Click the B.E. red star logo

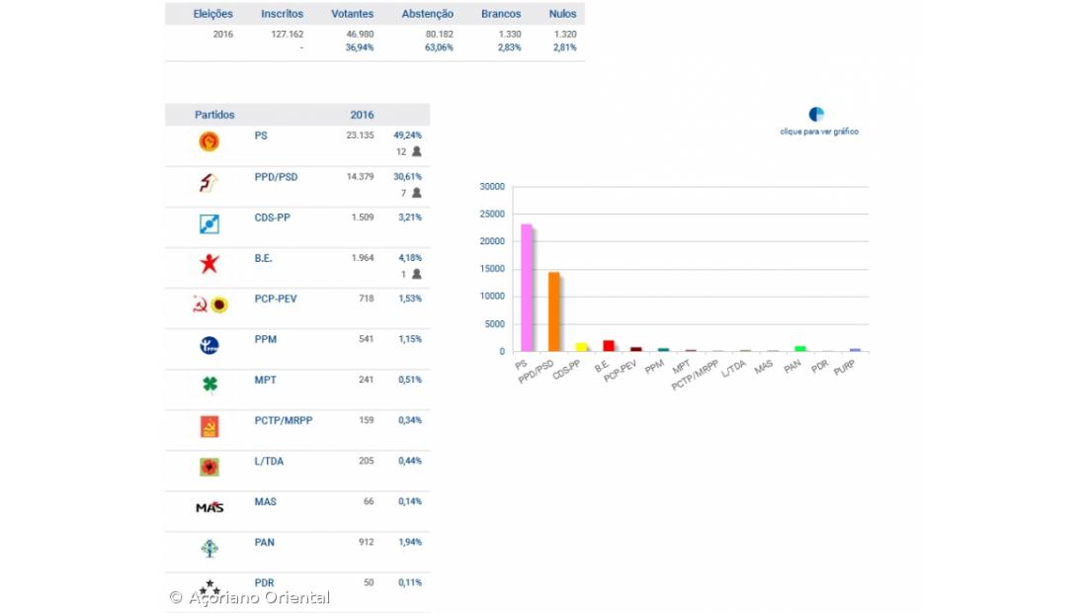[x=209, y=264]
